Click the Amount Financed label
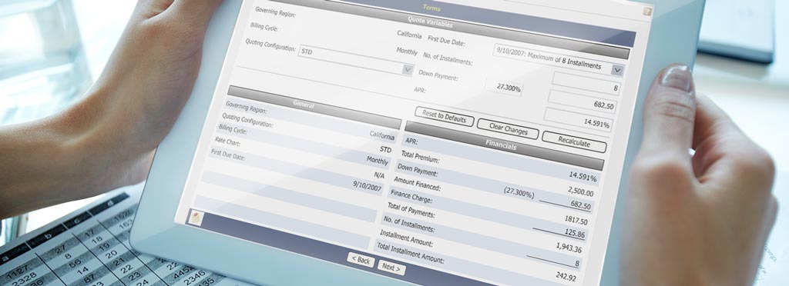The height and width of the screenshot is (286, 789). pos(417,185)
